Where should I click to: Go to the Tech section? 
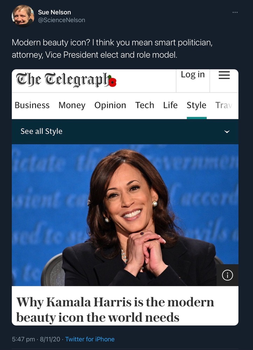145,105
